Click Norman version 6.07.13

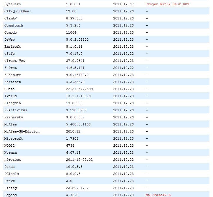coord(73,153)
